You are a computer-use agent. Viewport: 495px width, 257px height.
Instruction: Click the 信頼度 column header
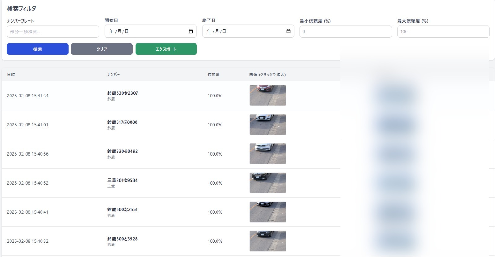pos(213,75)
